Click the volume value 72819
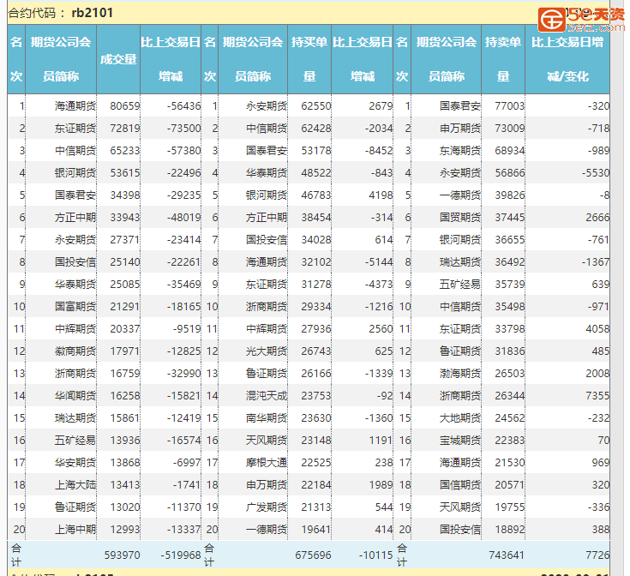This screenshot has height=576, width=630. pyautogui.click(x=125, y=129)
